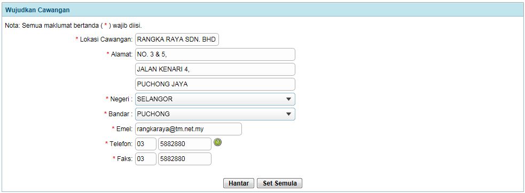
Task: Click the Faks area code field
Action: [146, 159]
